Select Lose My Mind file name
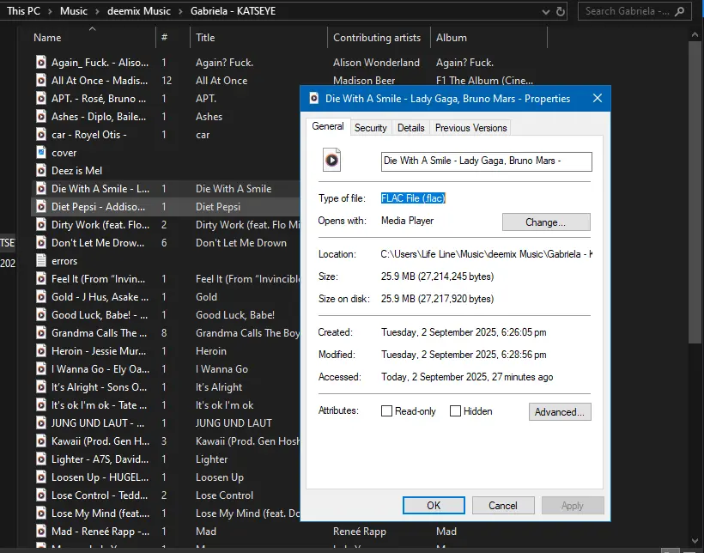 [100, 513]
